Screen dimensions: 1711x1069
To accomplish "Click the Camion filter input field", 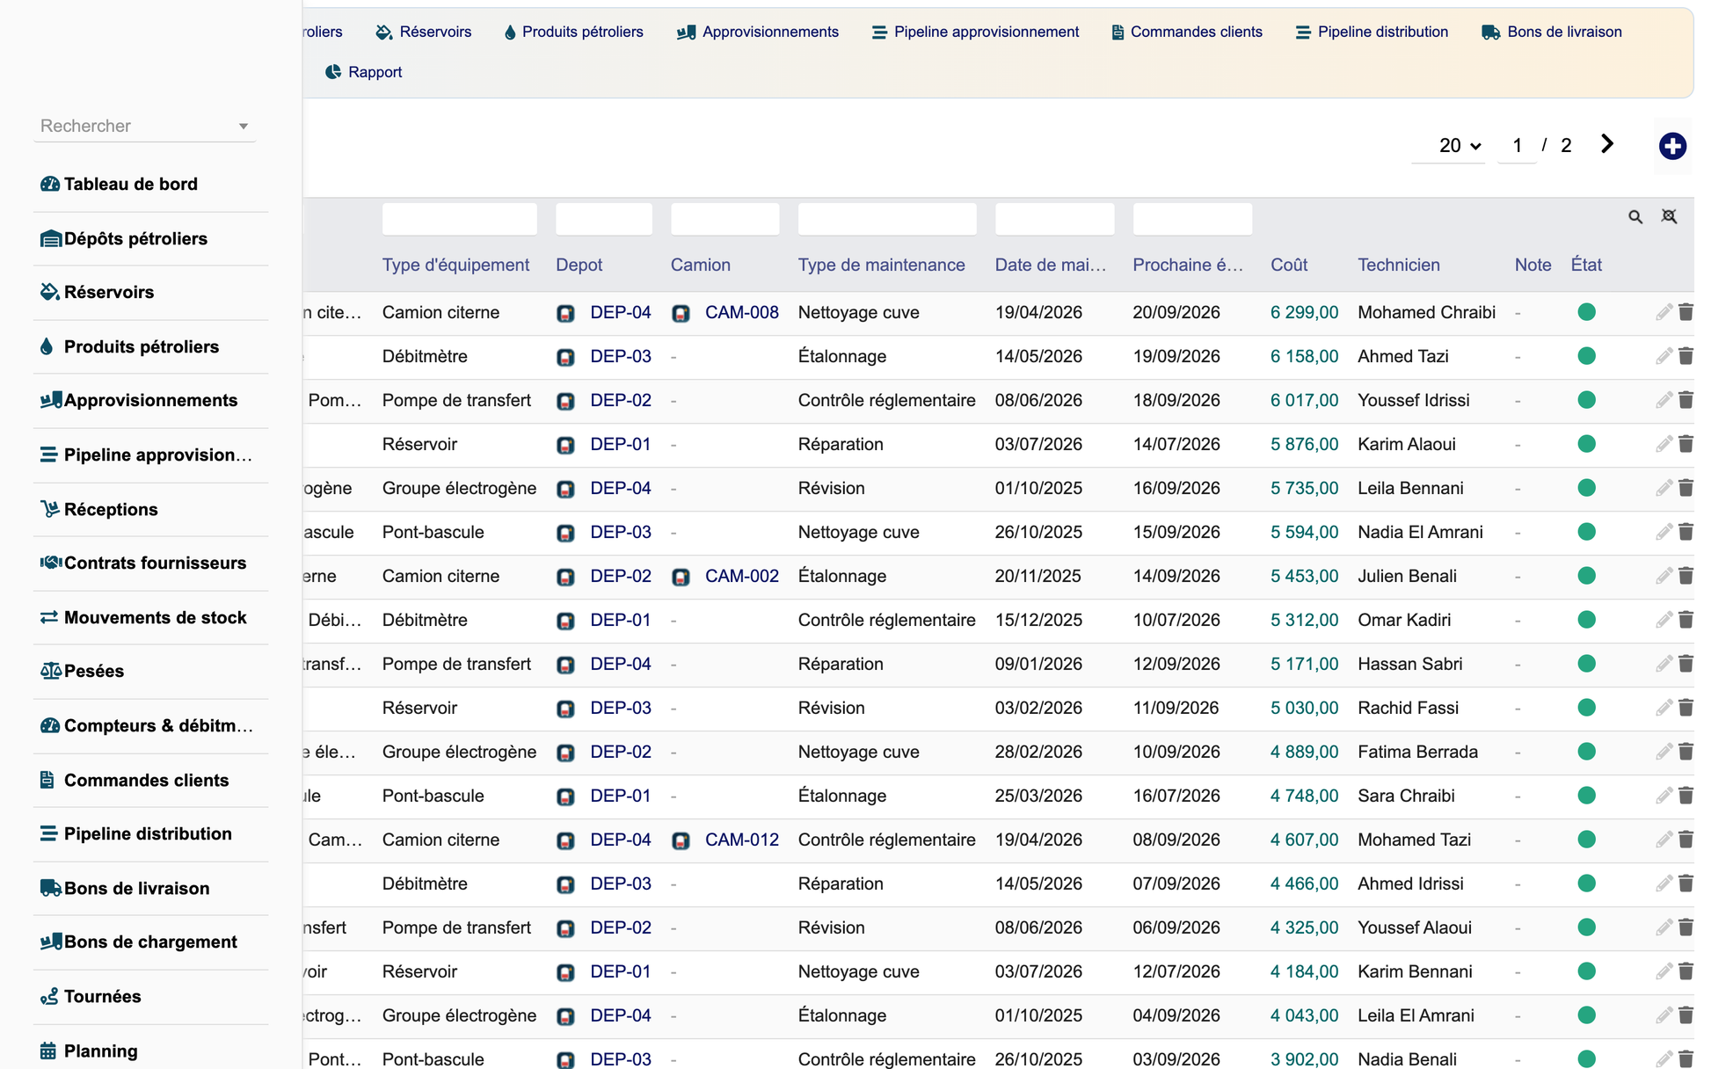I will (x=725, y=219).
